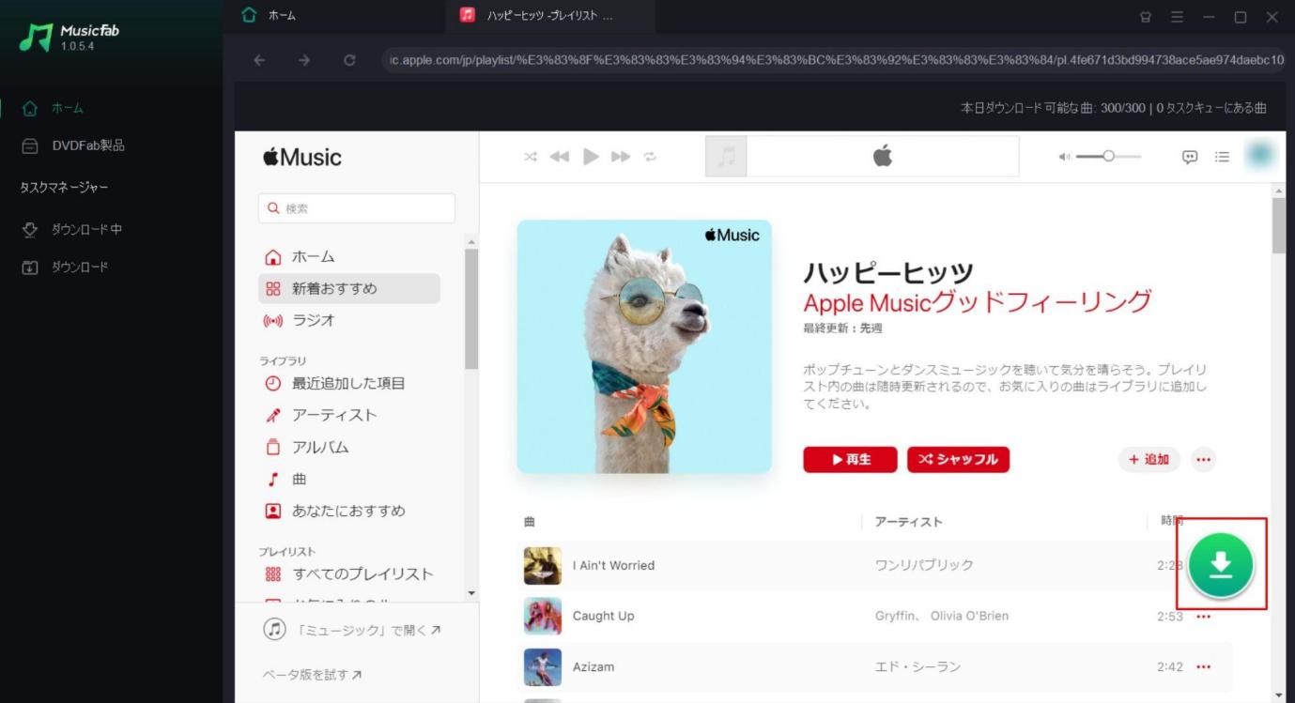Viewport: 1295px width, 703px height.
Task: Select 新着おすすめ in Apple Music sidebar
Action: point(349,288)
